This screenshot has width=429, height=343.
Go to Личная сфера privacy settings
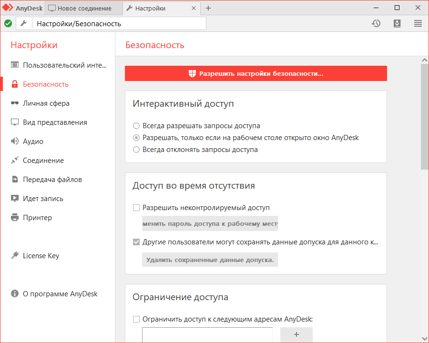click(x=46, y=103)
